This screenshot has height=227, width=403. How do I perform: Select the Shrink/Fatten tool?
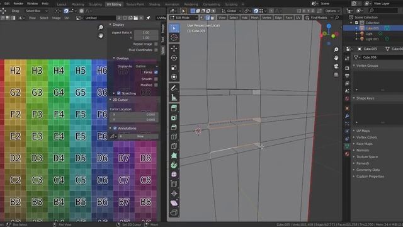[x=174, y=194]
